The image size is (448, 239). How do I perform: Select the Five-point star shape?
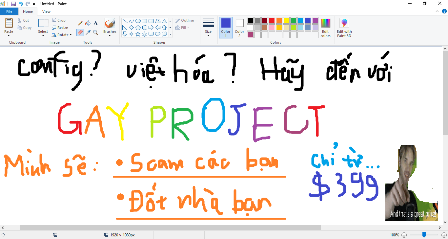coord(138,34)
